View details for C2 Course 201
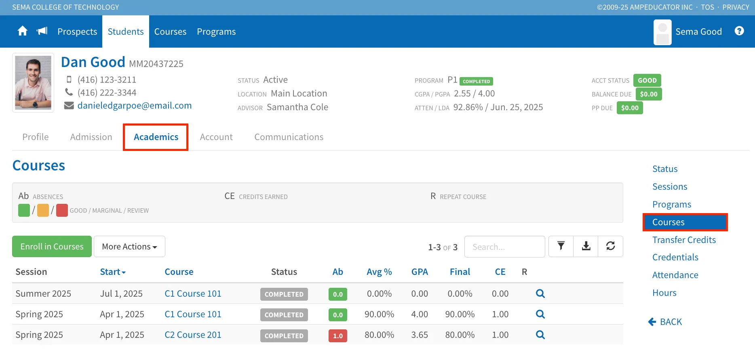 [x=540, y=335]
